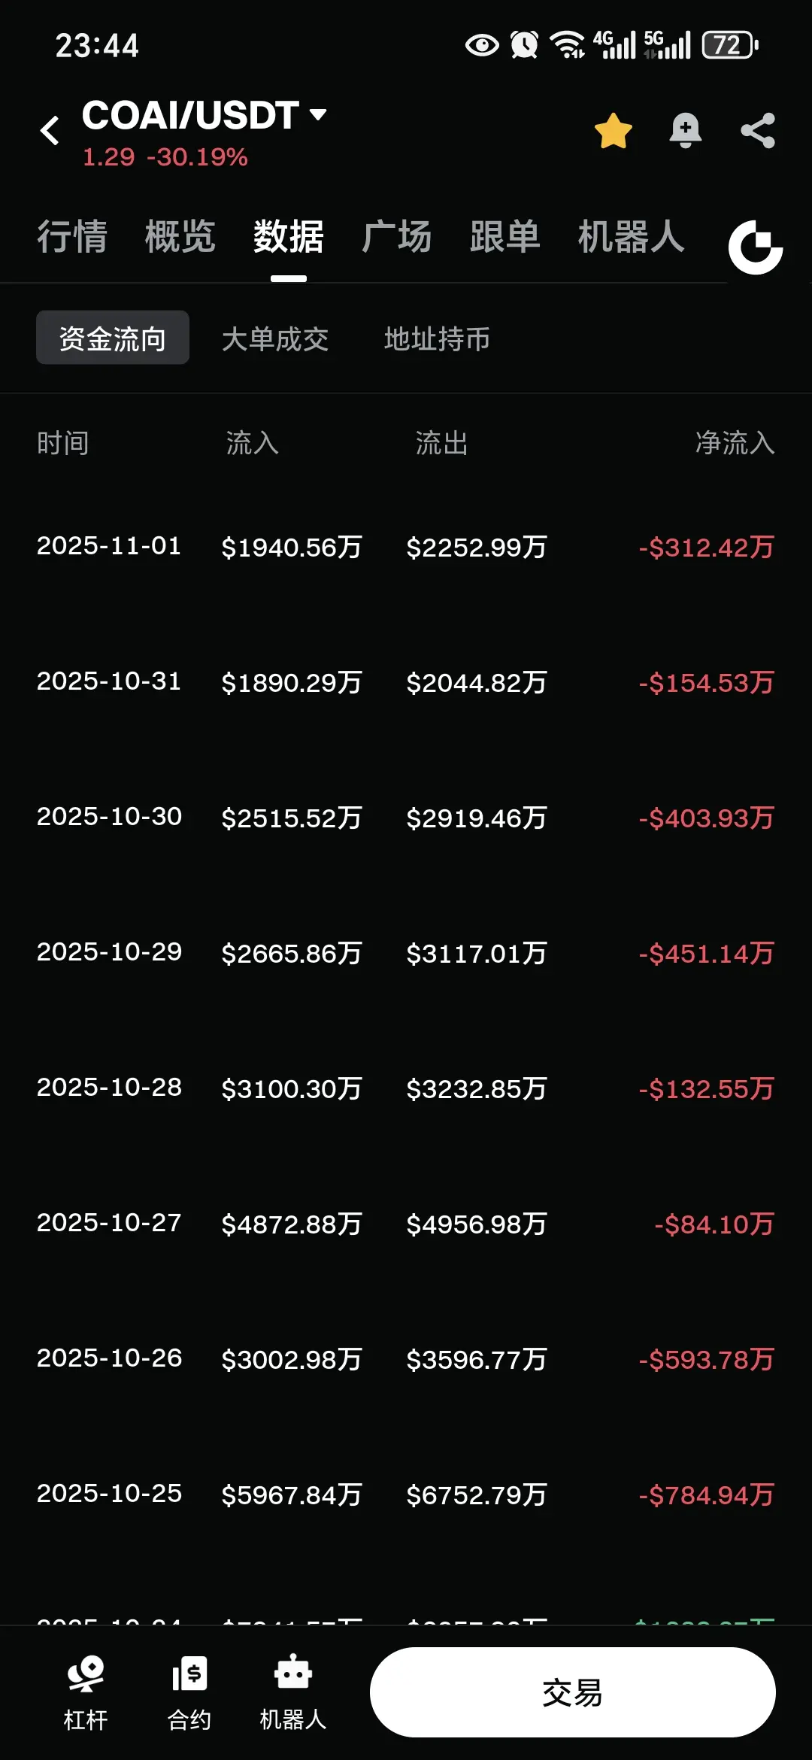Toggle the yellow favorite star
812x1760 pixels.
click(x=613, y=131)
